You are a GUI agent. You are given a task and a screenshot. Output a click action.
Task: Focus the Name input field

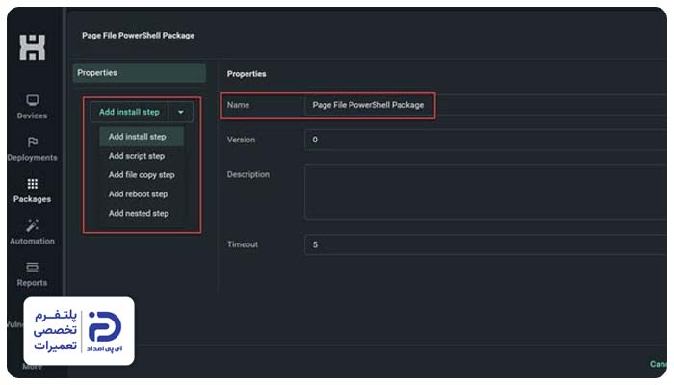click(485, 105)
